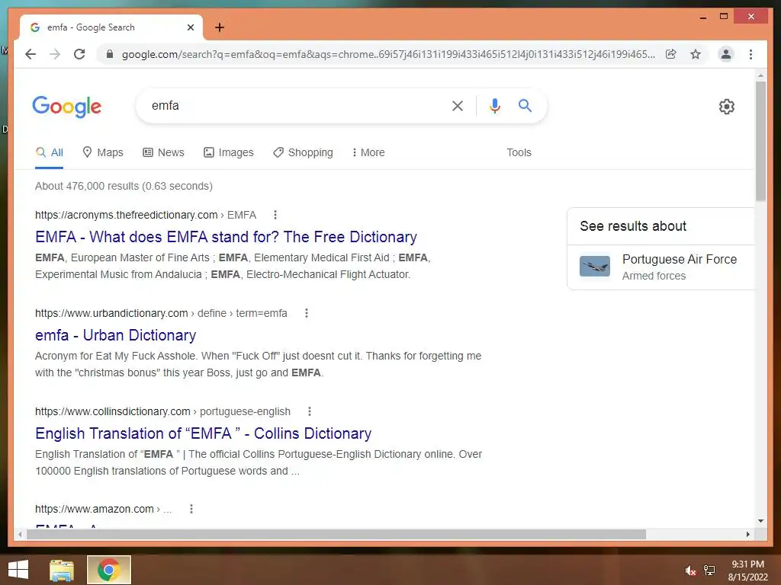Submit search with the magnifier icon
781x585 pixels.
pyautogui.click(x=525, y=105)
